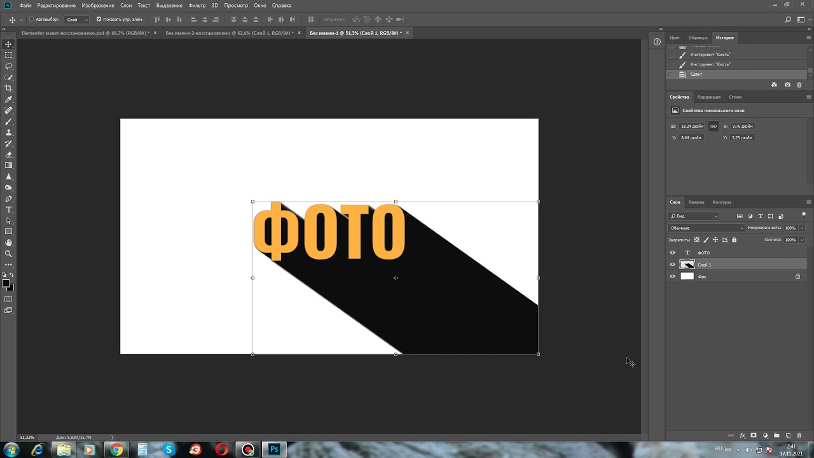Hide the Фон background layer
814x458 pixels.
pos(672,277)
